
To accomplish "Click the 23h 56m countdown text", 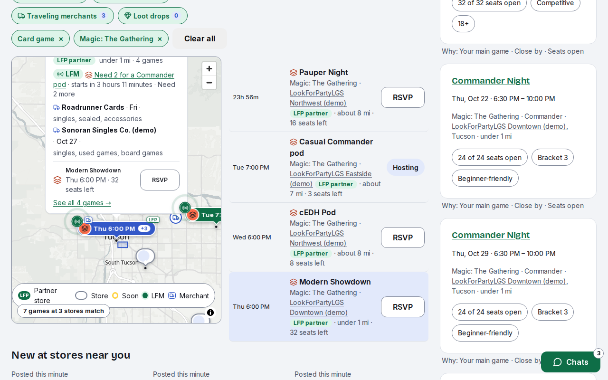I will coord(246,97).
